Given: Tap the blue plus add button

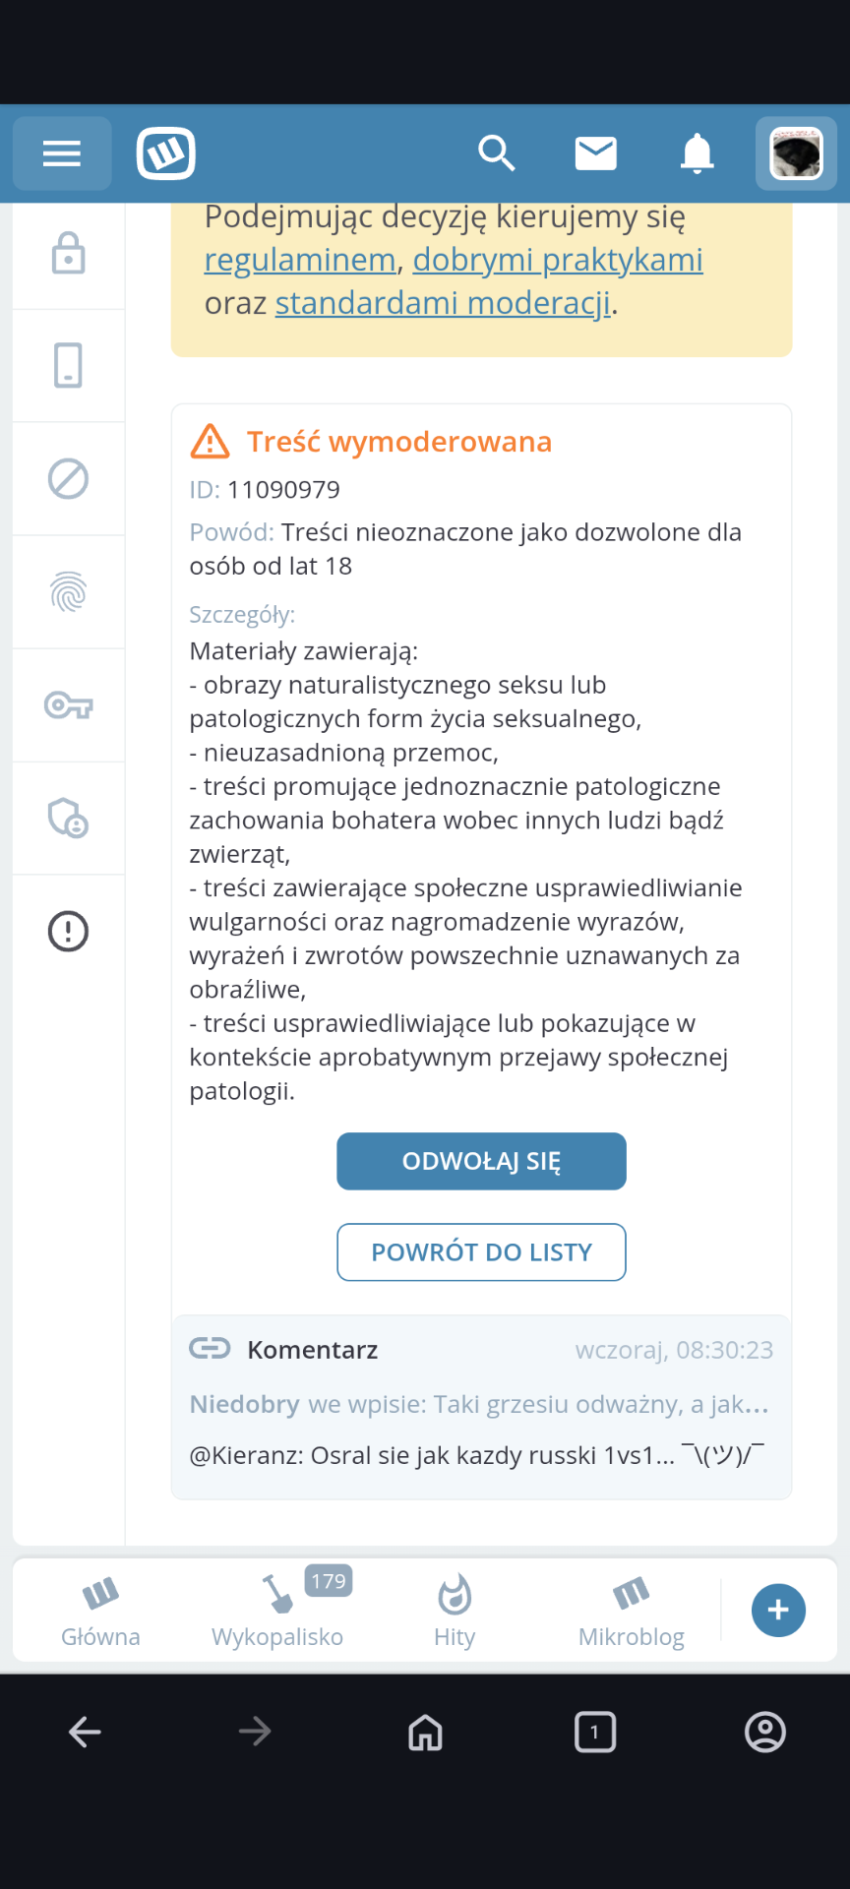Looking at the screenshot, I should [778, 1611].
